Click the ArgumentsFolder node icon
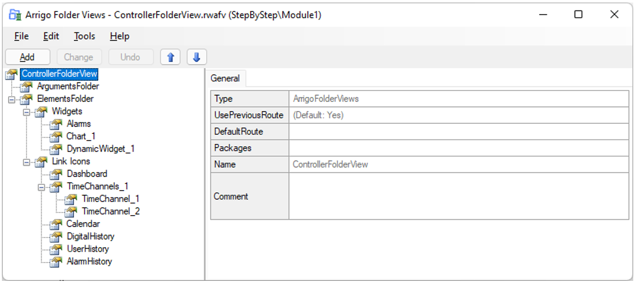 pyautogui.click(x=26, y=87)
